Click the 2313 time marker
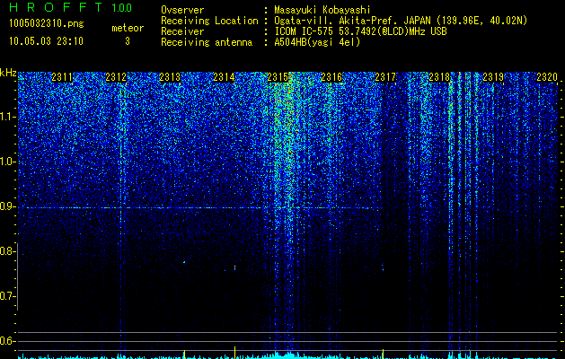 [170, 77]
